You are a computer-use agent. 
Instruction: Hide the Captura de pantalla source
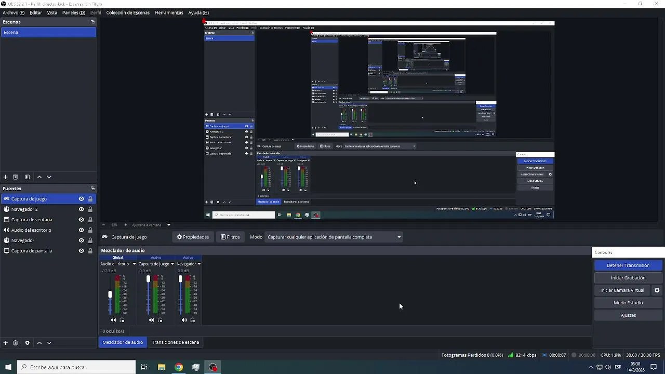[x=81, y=251]
